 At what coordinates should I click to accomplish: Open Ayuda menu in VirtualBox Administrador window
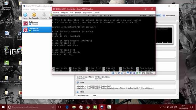point(43,9)
